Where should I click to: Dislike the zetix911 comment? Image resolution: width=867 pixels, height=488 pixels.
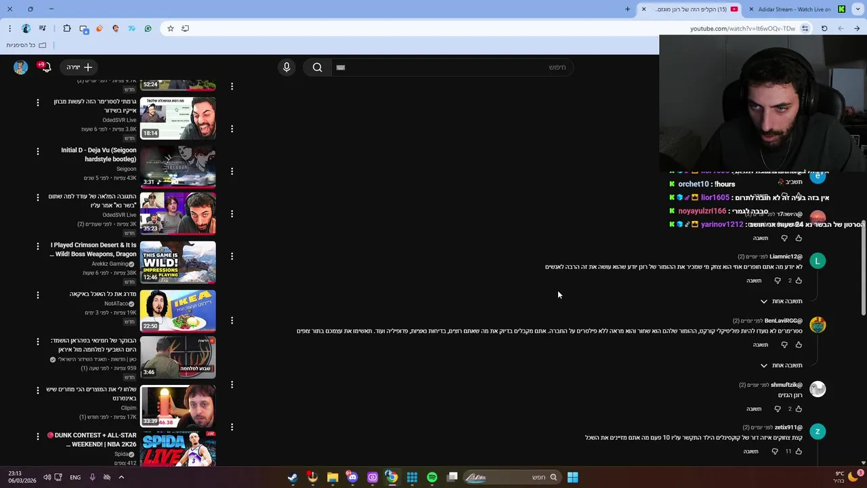pyautogui.click(x=775, y=451)
